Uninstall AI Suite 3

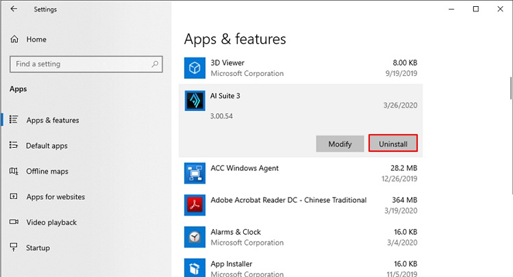393,144
